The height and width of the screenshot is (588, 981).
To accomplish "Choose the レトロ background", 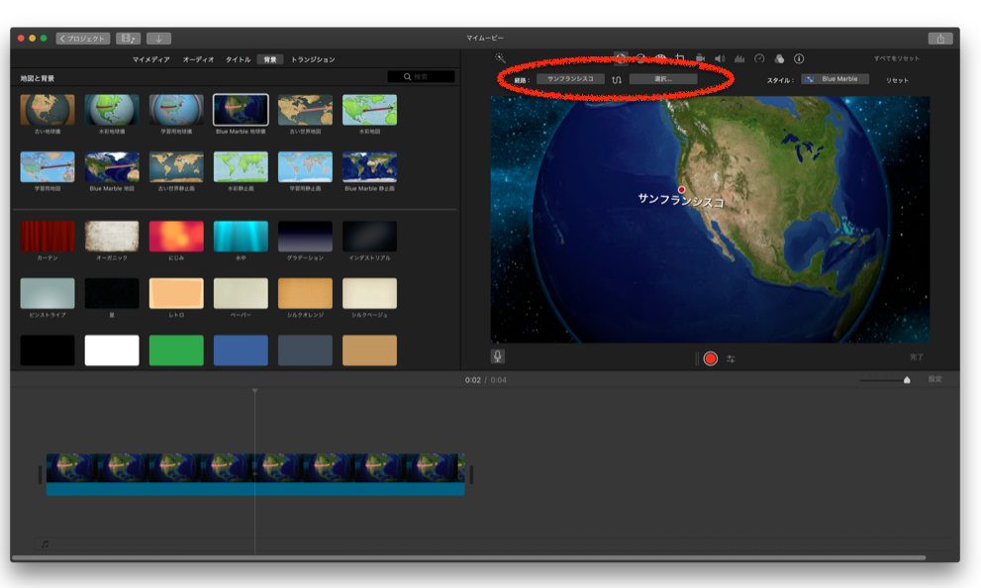I will (x=176, y=293).
